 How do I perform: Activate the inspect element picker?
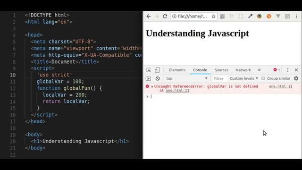(149, 70)
